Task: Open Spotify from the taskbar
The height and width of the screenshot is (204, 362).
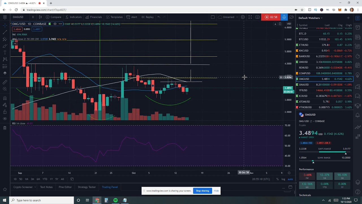Action: click(115, 200)
